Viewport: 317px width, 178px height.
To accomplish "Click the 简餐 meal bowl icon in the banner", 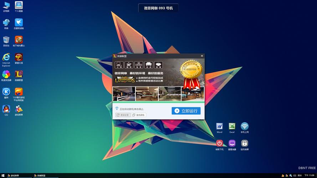I will point(158,65).
